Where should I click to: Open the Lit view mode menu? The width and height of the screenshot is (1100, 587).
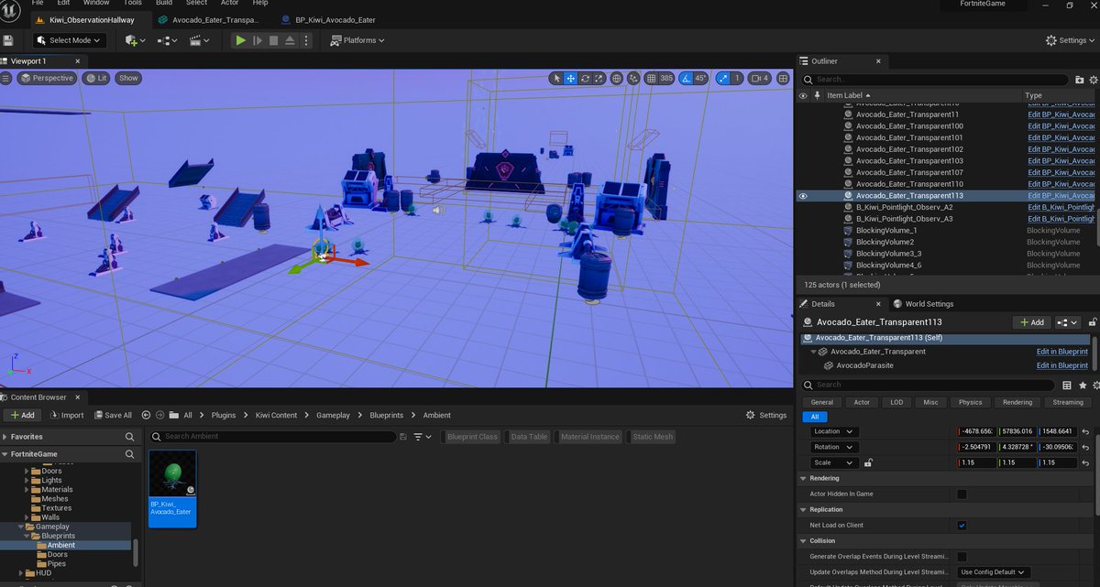(96, 78)
